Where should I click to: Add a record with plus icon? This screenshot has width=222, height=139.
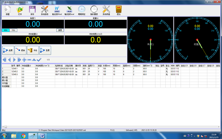click(24, 60)
